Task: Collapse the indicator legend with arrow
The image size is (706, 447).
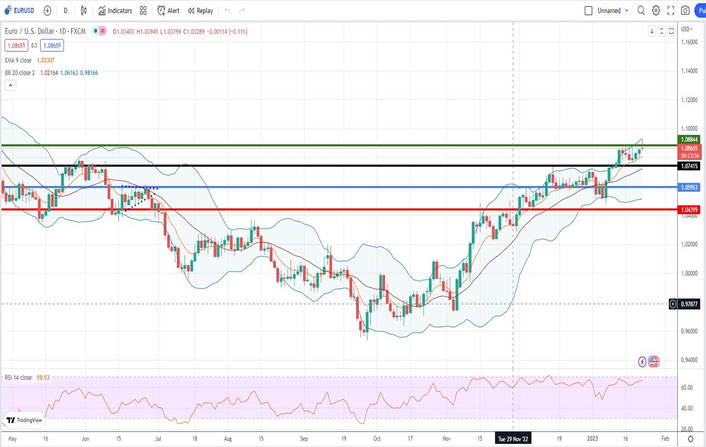Action: click(x=10, y=85)
